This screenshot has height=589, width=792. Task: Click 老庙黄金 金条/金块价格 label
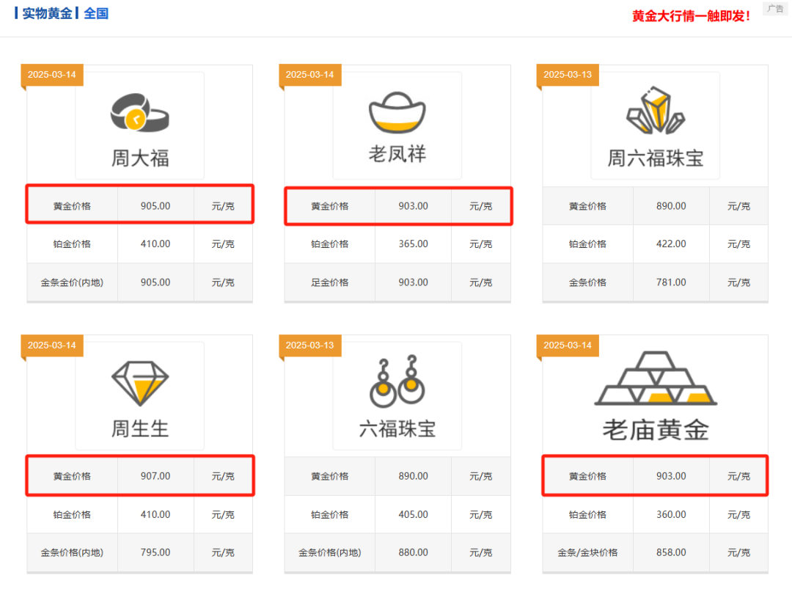[x=587, y=553]
